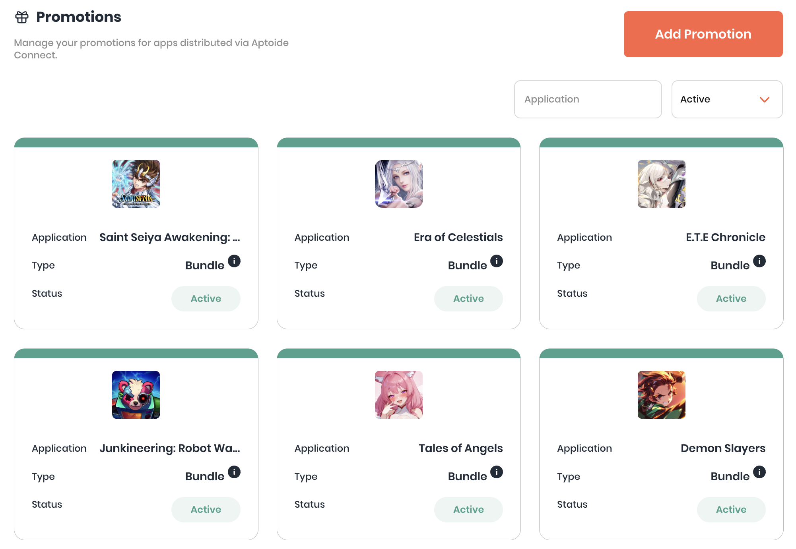Expand the Active status filter dropdown

(x=727, y=99)
